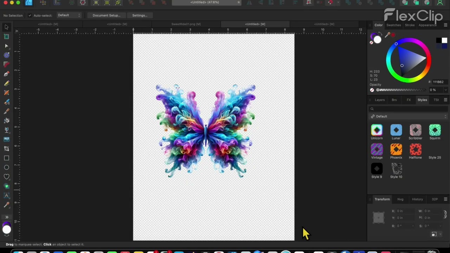The image size is (450, 253).
Task: Adjust the opacity slider in Color panel
Action: pyautogui.click(x=402, y=90)
